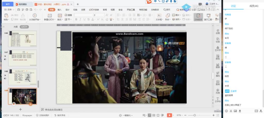Open new document tab with plus
This screenshot has width=264, height=118.
(78, 4)
